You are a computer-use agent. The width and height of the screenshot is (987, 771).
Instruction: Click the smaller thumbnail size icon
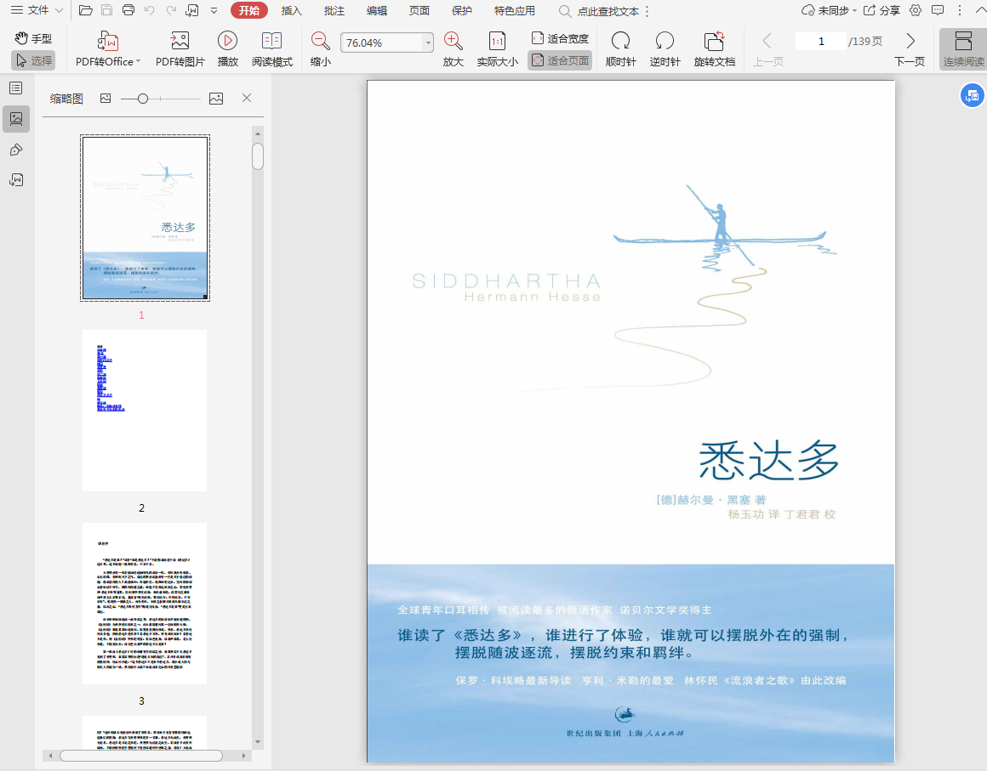(106, 98)
